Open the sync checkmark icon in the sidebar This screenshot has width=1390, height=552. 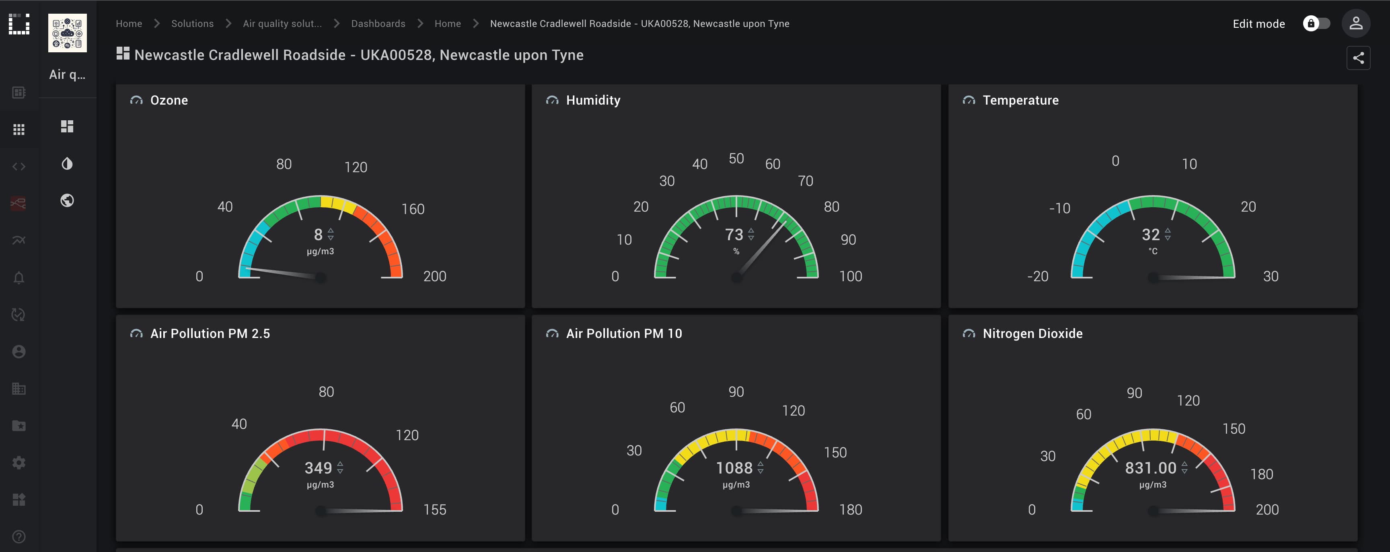point(19,315)
